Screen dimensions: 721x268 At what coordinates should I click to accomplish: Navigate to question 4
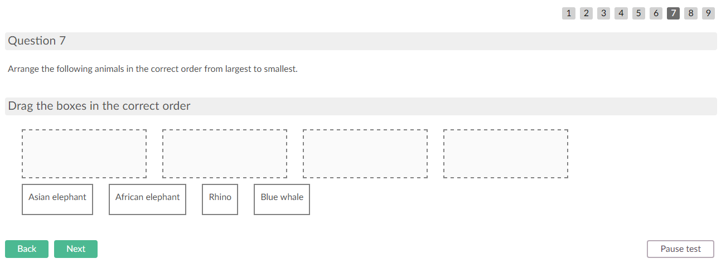(x=621, y=13)
